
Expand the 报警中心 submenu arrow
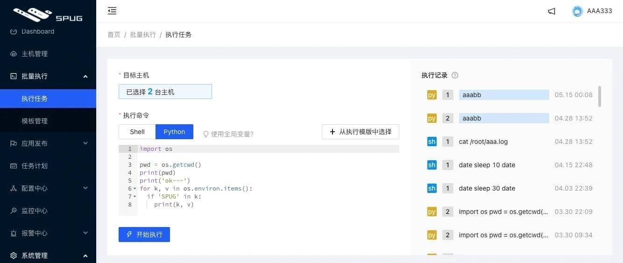(85, 233)
